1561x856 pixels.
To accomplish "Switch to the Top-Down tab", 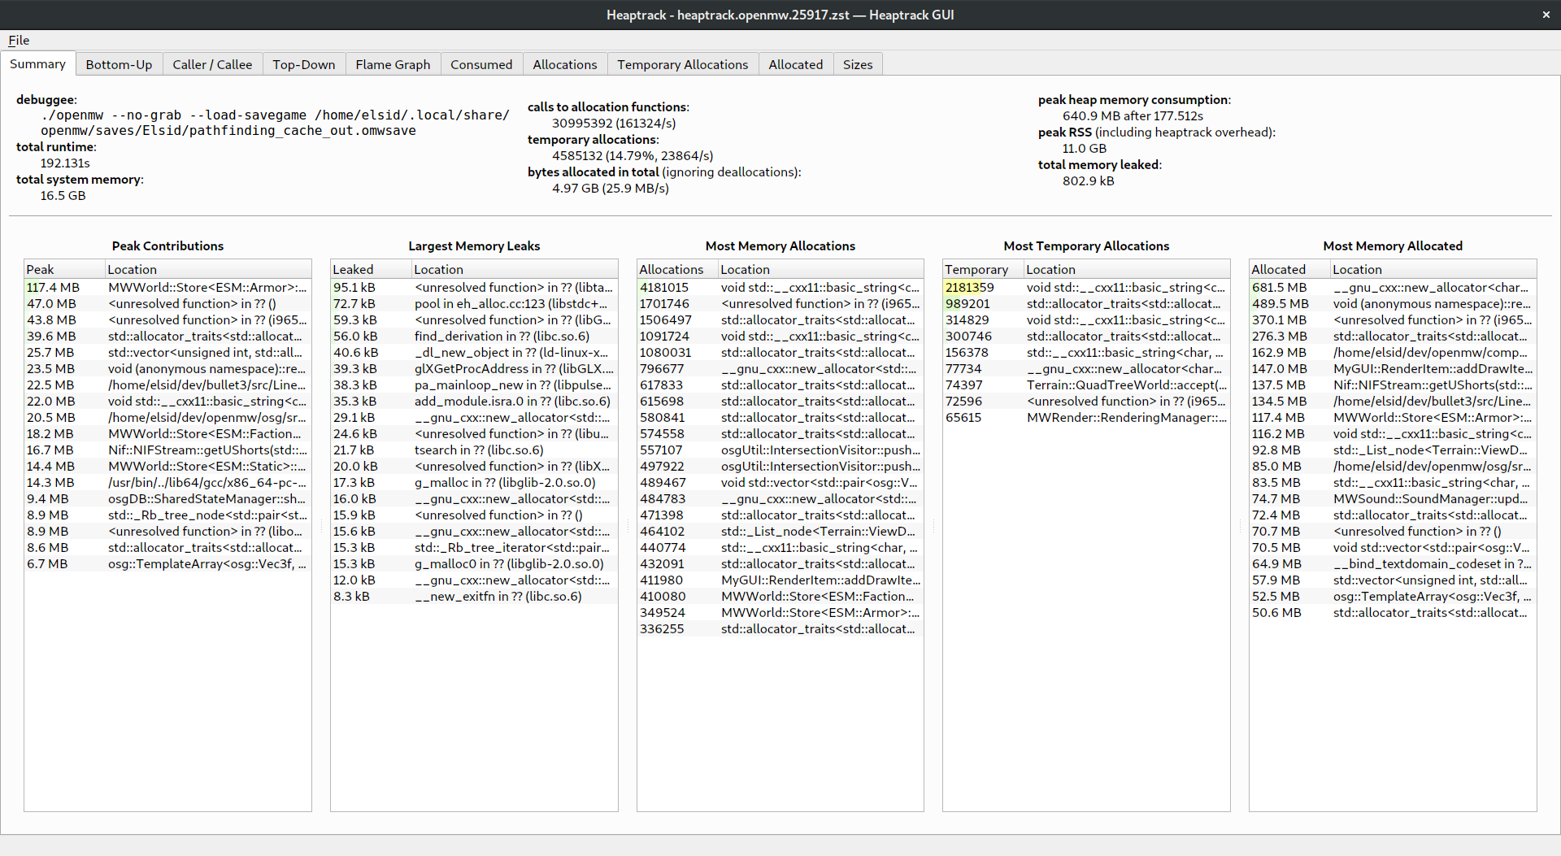I will [x=304, y=64].
